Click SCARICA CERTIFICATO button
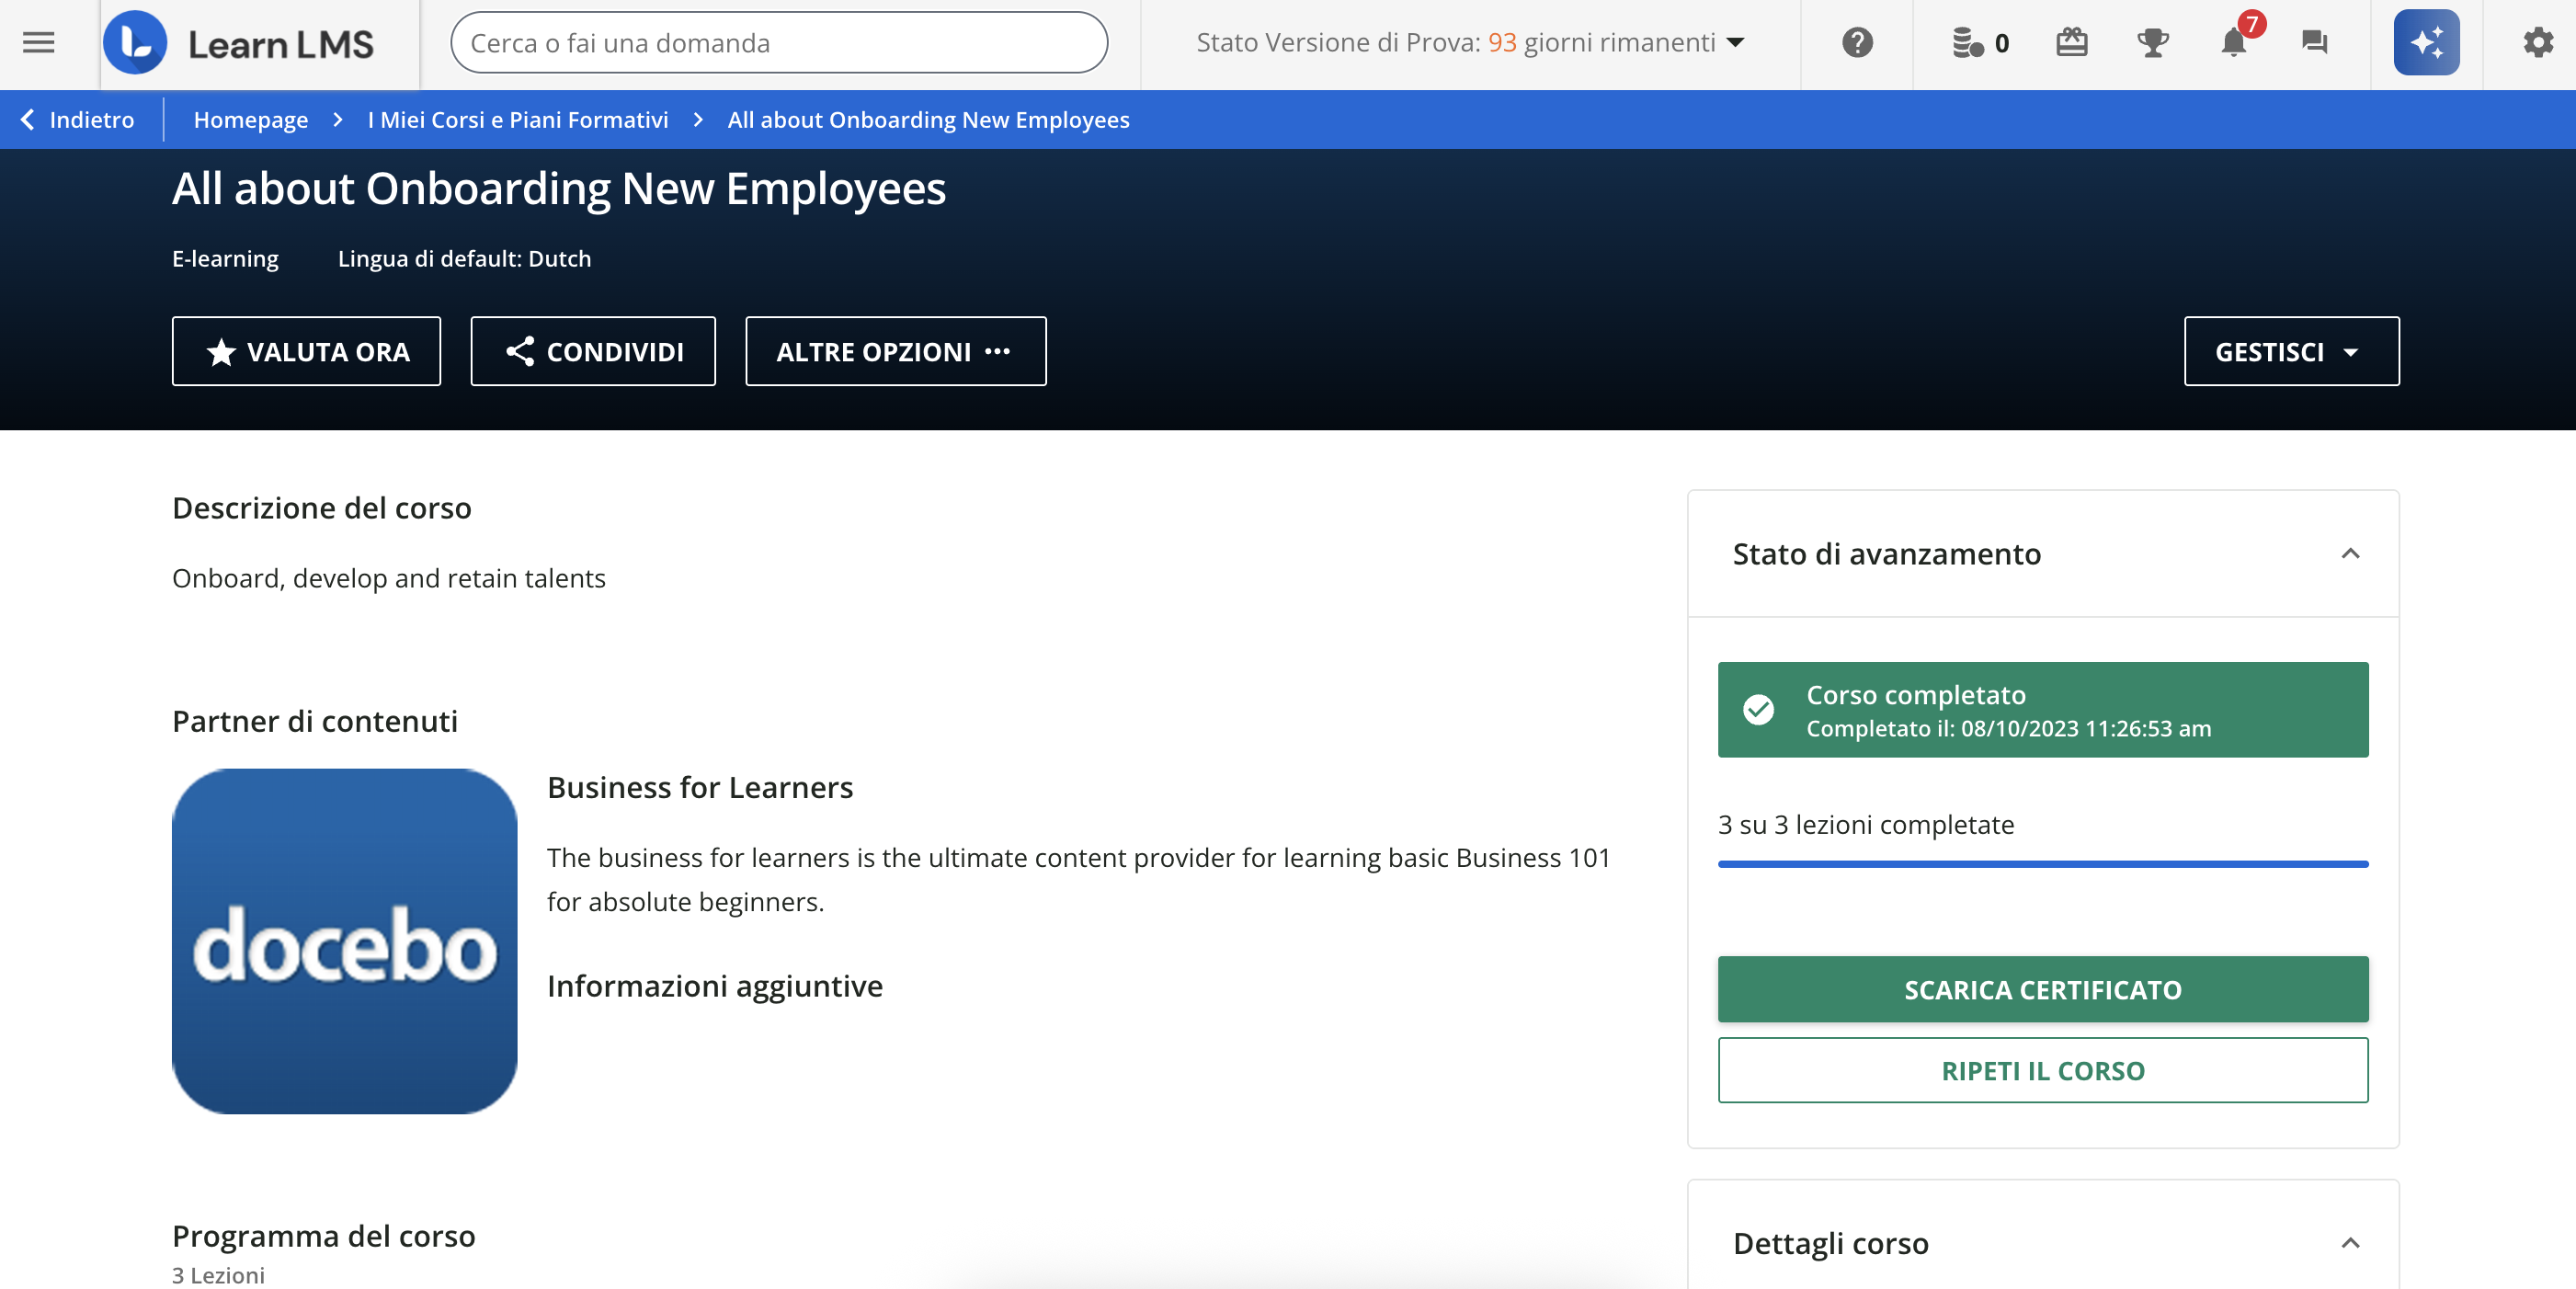 [x=2042, y=990]
